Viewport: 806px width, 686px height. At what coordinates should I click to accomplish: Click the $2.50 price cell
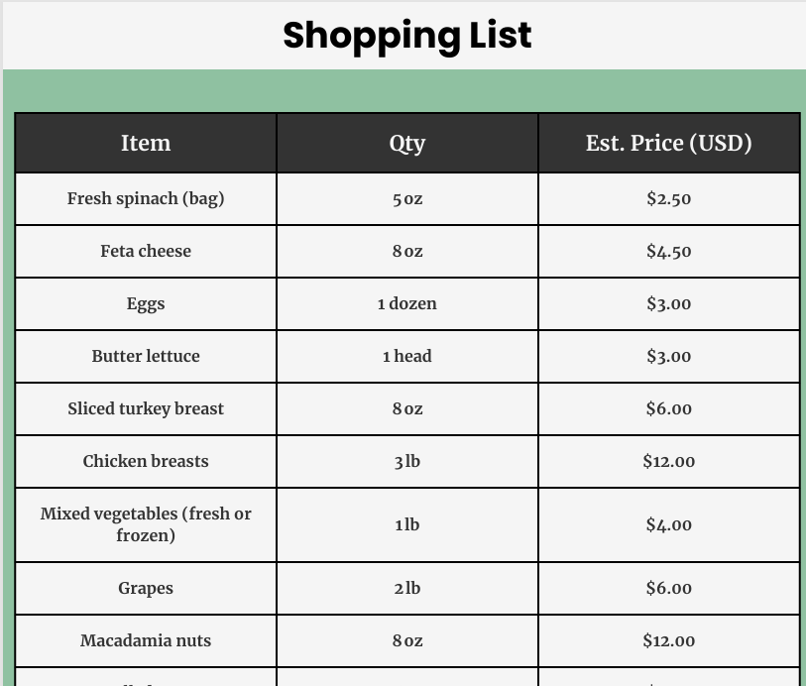[x=668, y=198]
